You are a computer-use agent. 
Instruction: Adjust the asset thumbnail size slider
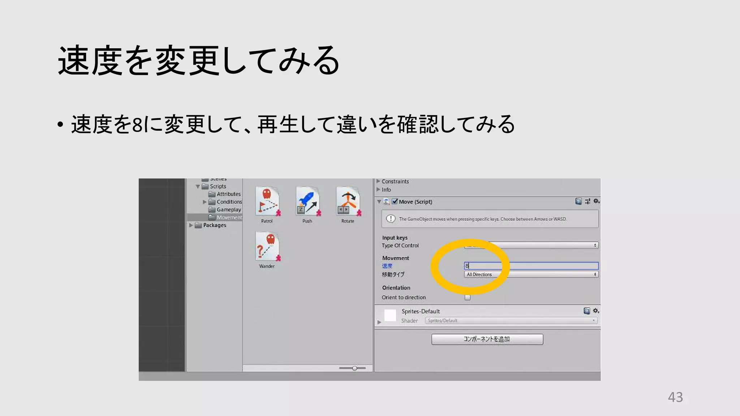354,368
